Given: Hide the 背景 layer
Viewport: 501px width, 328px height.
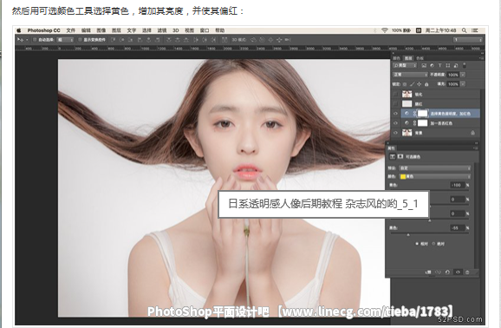Looking at the screenshot, I should point(395,133).
